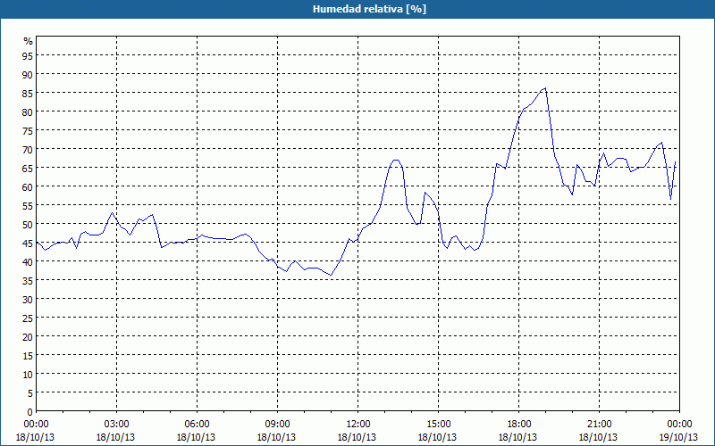Click the 90 y-axis label
The height and width of the screenshot is (446, 715).
[28, 74]
